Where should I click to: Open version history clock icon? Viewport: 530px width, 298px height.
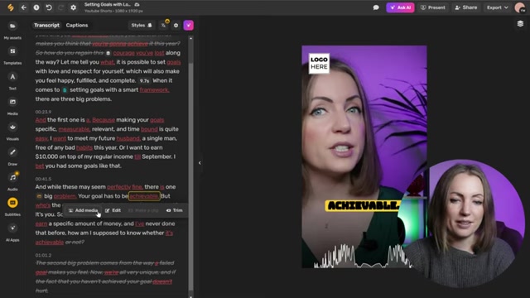[x=36, y=7]
